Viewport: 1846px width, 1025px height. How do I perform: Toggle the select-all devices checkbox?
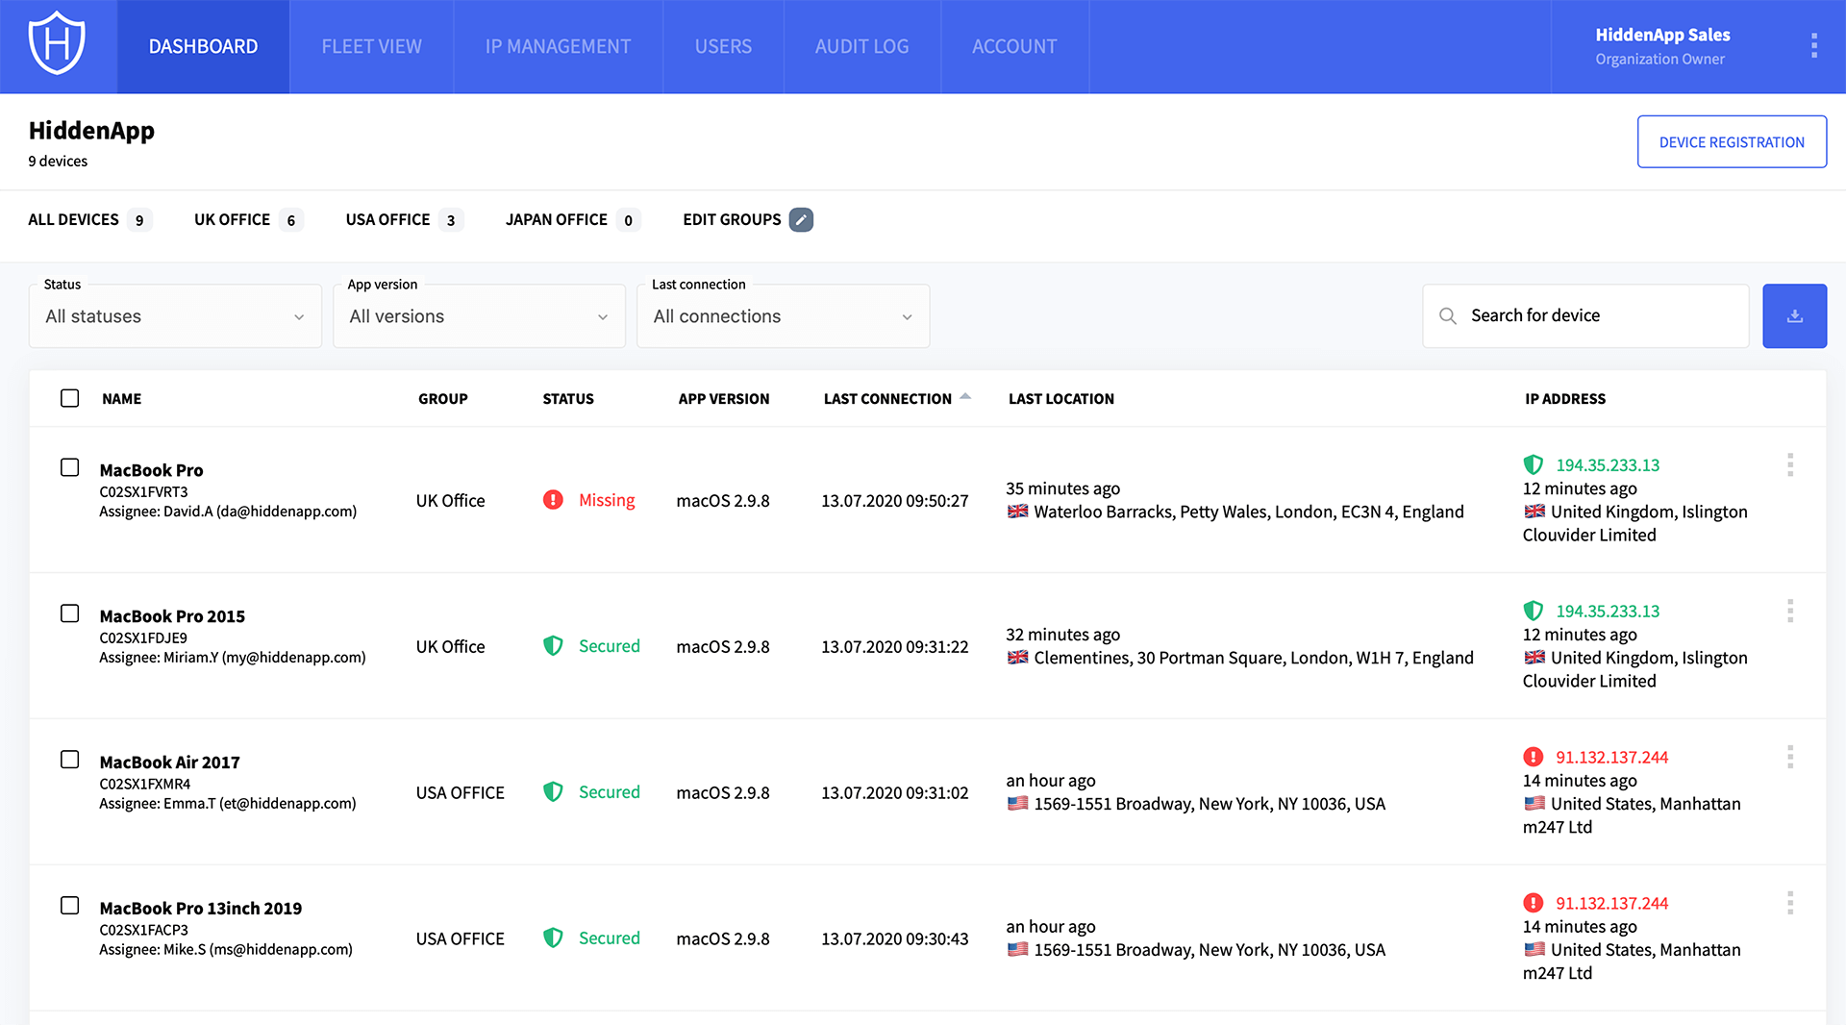tap(69, 398)
